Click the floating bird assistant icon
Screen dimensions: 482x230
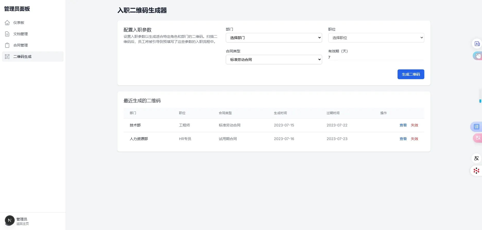pyautogui.click(x=478, y=56)
